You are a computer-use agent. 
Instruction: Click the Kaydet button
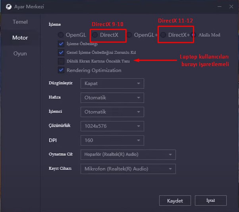click(x=175, y=201)
